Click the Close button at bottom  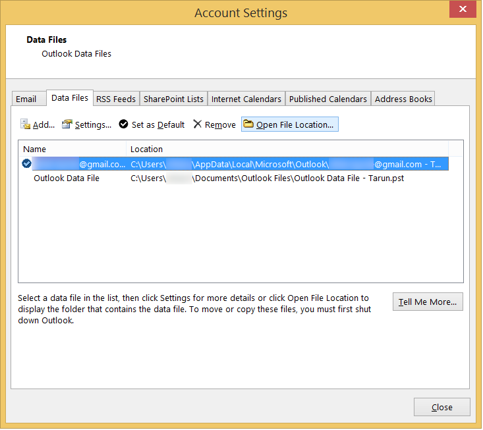pyautogui.click(x=443, y=408)
